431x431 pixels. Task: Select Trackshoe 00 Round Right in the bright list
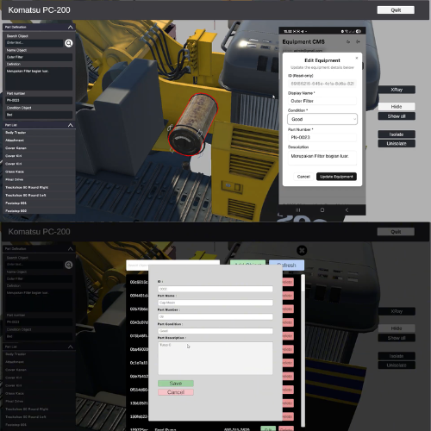coord(39,187)
